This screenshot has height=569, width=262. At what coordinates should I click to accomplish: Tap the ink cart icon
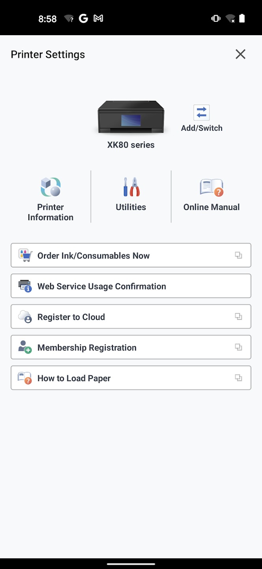(x=25, y=255)
